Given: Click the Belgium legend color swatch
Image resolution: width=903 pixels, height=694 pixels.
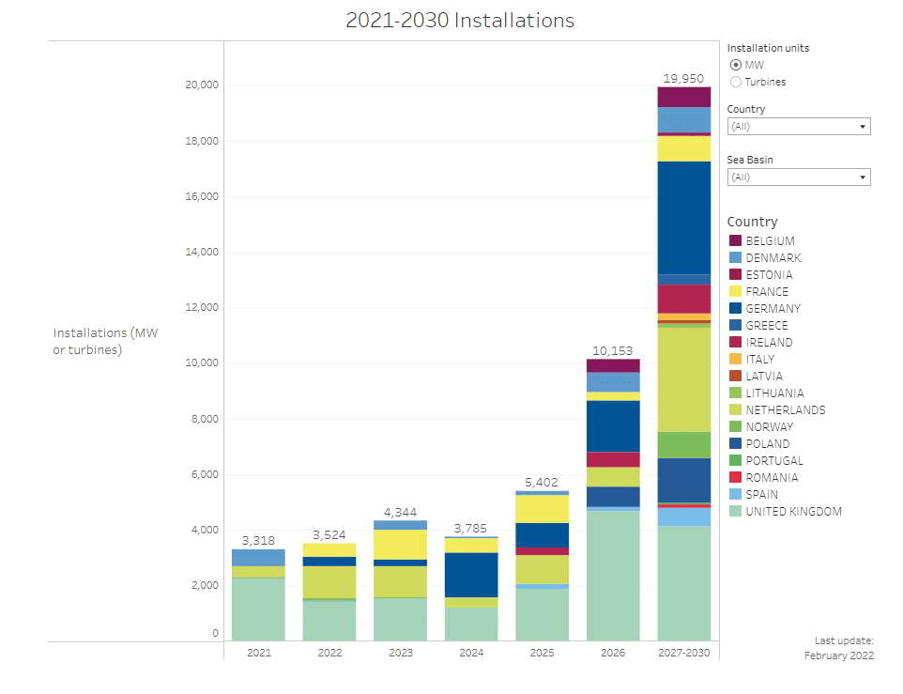Looking at the screenshot, I should tap(735, 241).
